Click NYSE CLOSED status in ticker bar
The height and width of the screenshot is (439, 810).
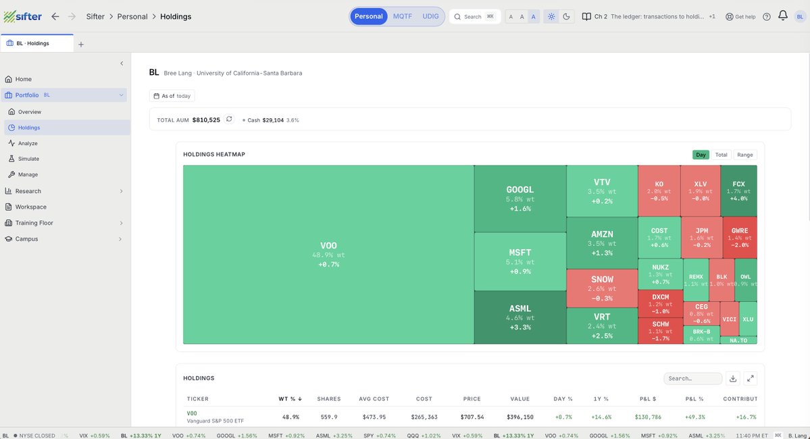click(34, 436)
